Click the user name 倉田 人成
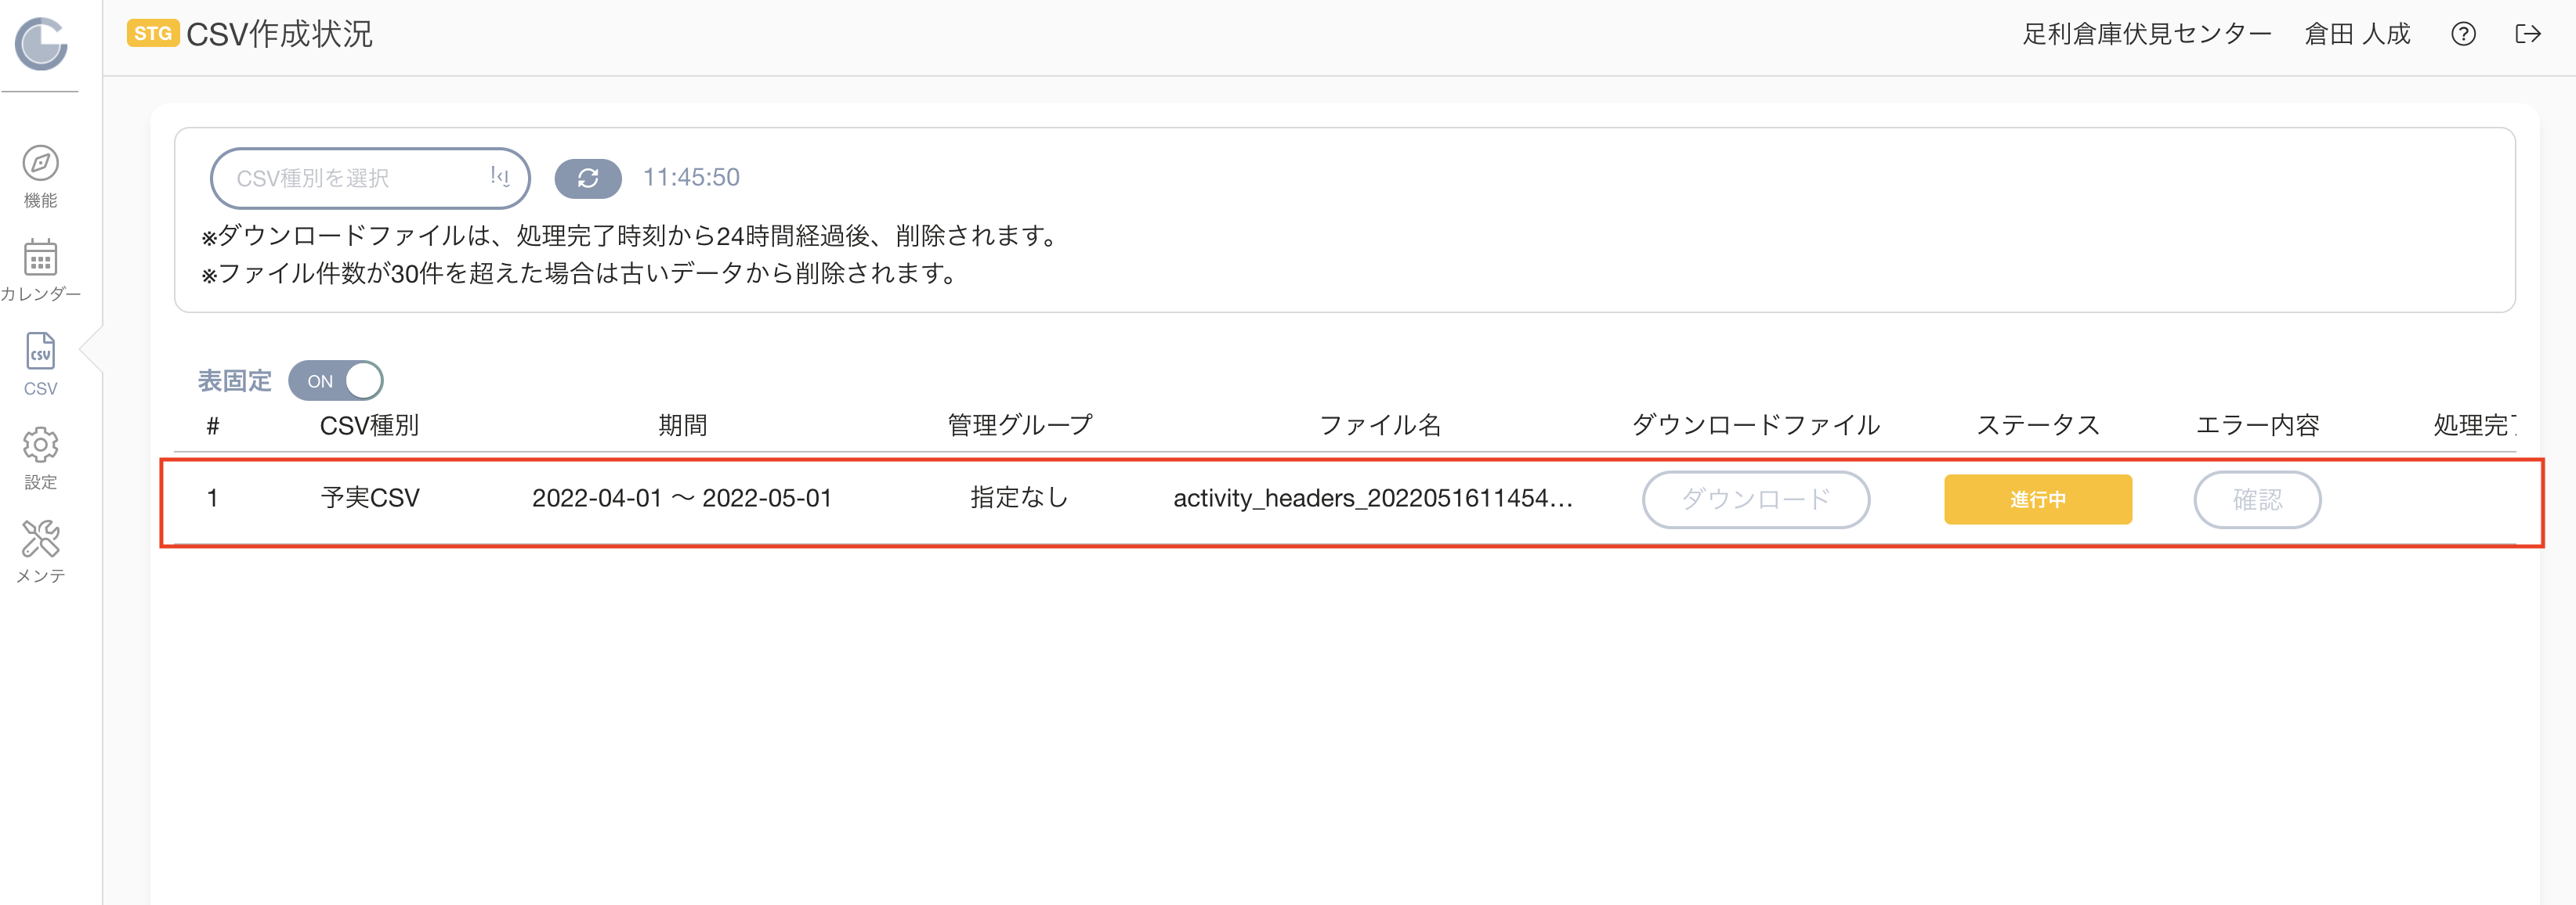 [2357, 34]
